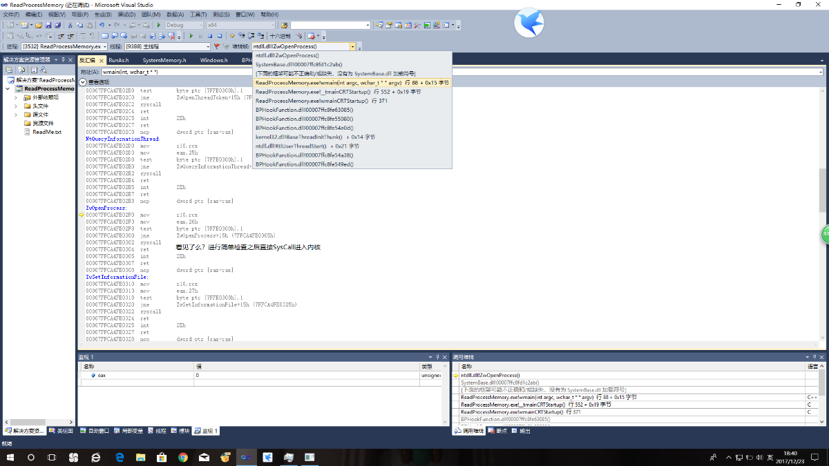Click the Windows Start button
829x466 pixels.
[x=10, y=457]
